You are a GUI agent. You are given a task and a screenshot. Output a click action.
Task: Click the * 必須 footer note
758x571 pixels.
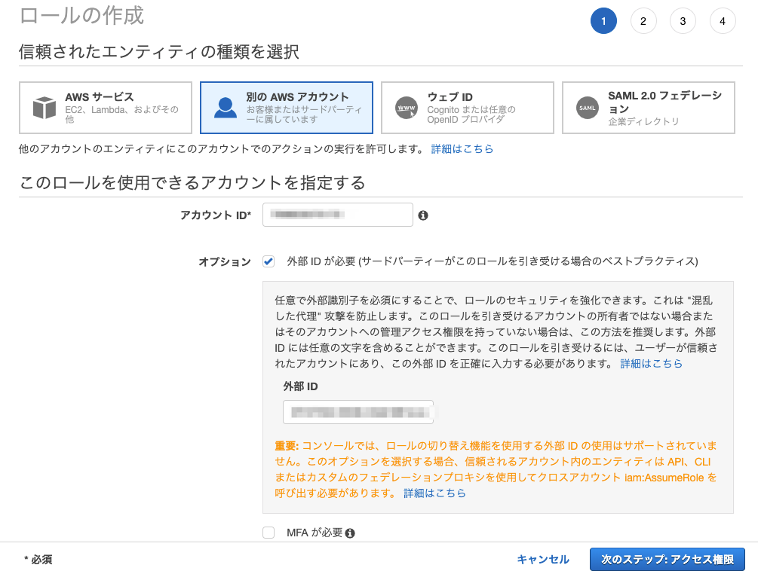pyautogui.click(x=38, y=560)
